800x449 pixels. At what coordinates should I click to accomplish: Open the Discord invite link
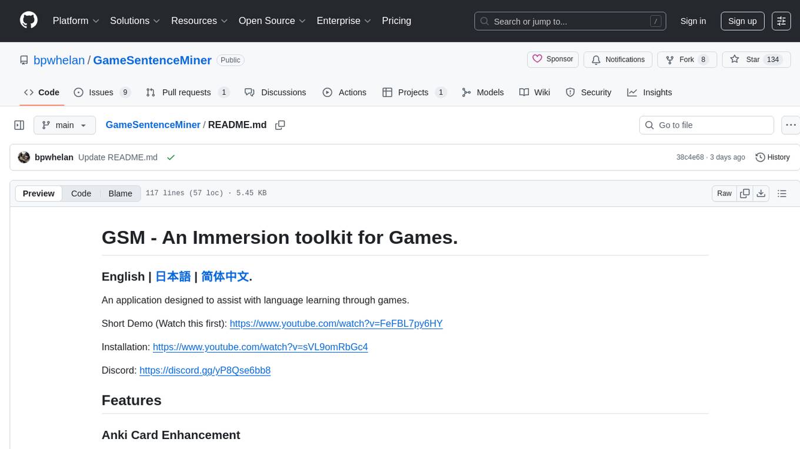(x=205, y=370)
